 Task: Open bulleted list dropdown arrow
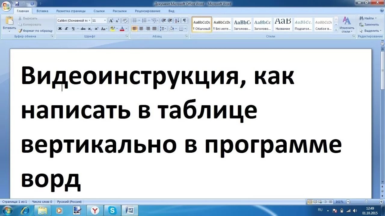(x=139, y=21)
